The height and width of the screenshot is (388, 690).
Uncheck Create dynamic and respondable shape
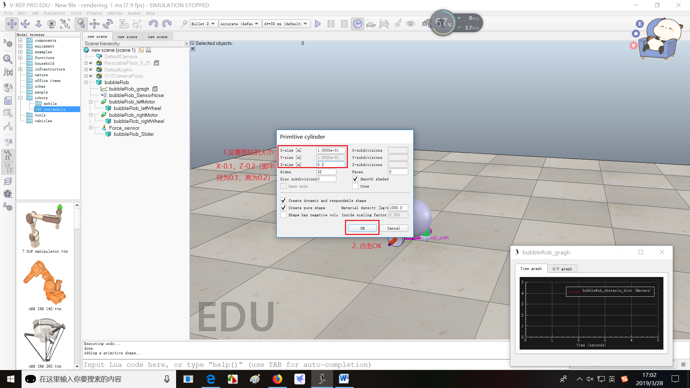click(283, 200)
